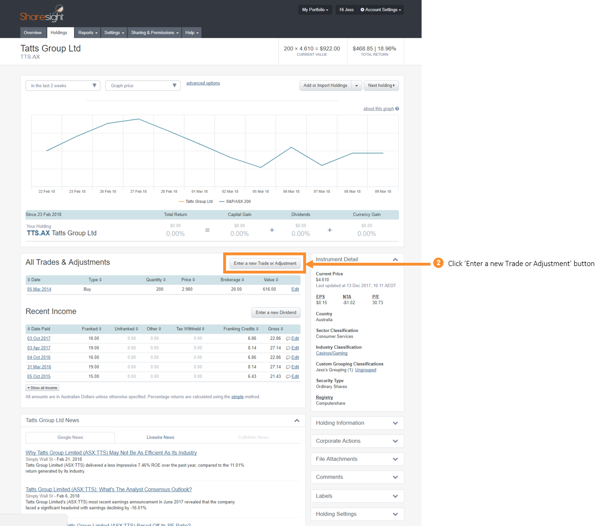Go to 'Next holding'
605x526 pixels.
pos(381,86)
